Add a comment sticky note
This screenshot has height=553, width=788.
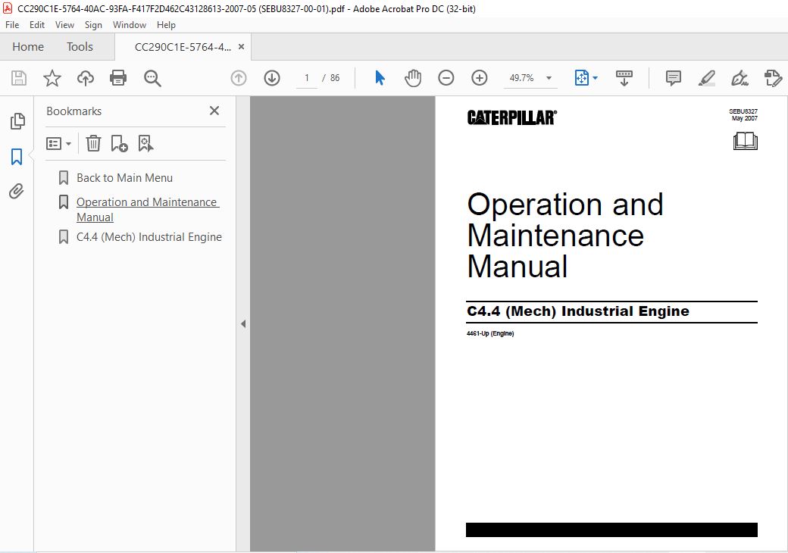(674, 78)
